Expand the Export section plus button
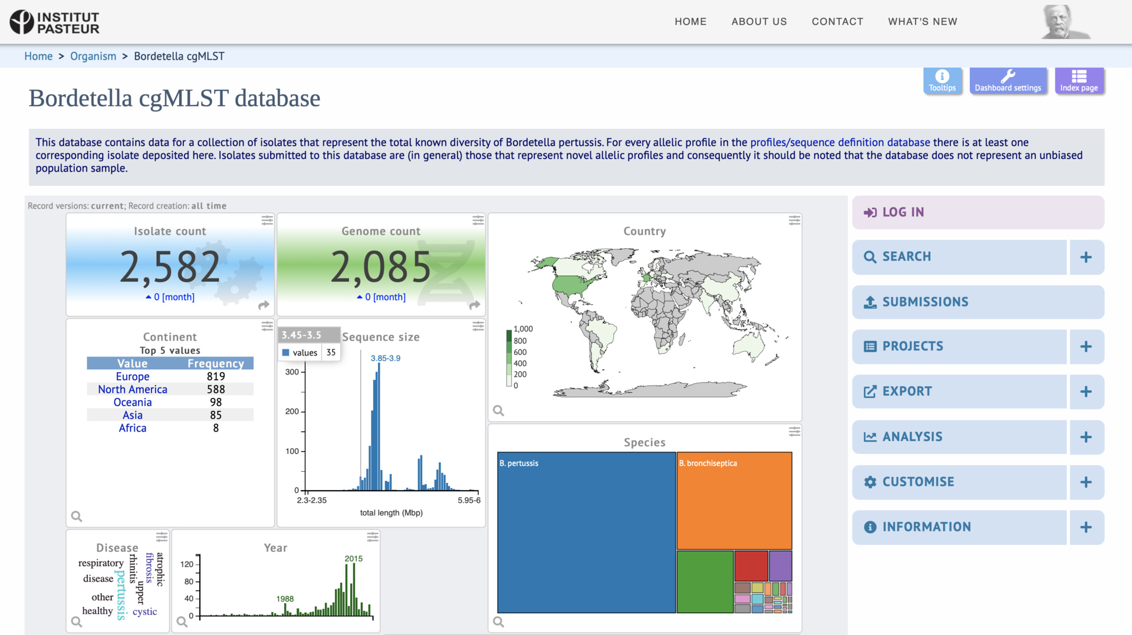Screen dimensions: 1132x635 1085,391
